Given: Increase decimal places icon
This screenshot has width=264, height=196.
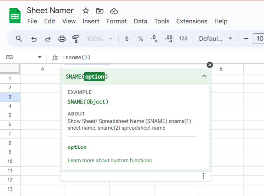Looking at the screenshot, I should [169, 39].
